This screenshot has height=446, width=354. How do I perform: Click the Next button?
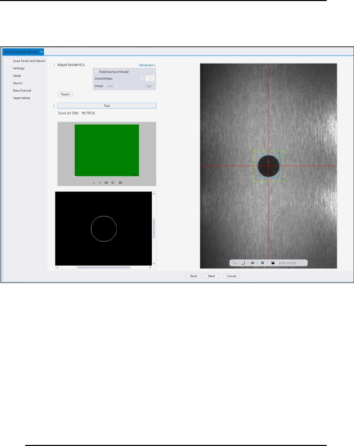(x=212, y=276)
